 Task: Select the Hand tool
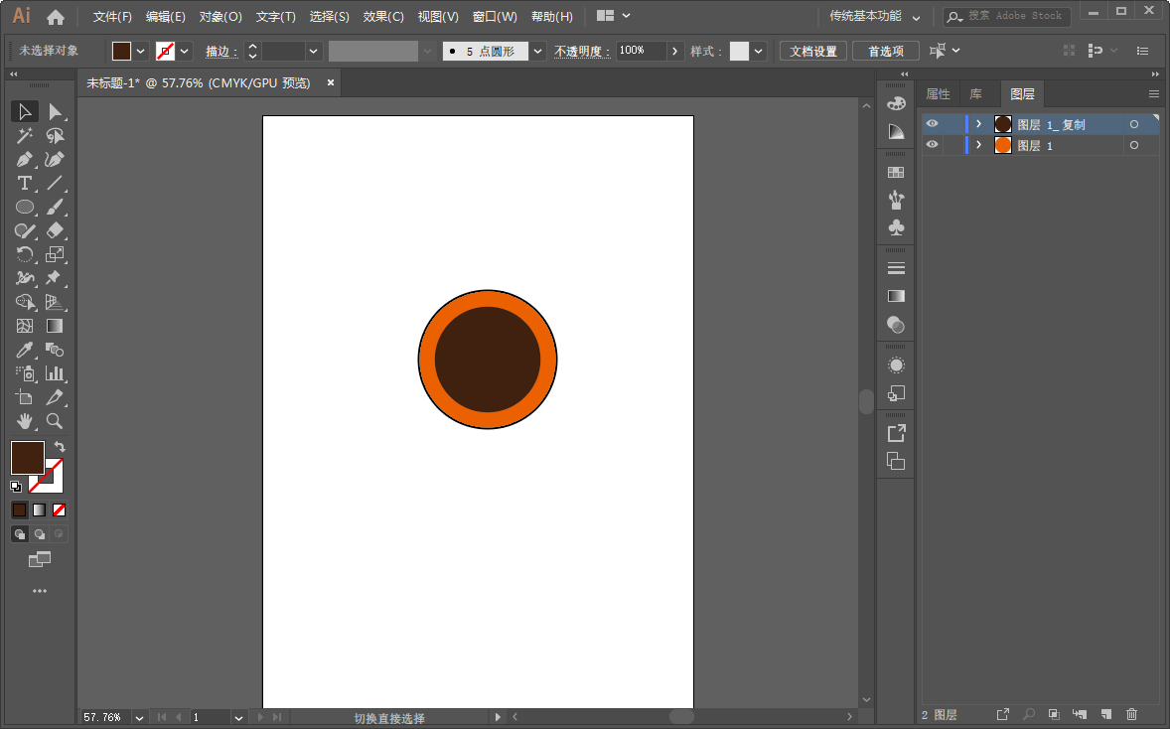tap(25, 421)
